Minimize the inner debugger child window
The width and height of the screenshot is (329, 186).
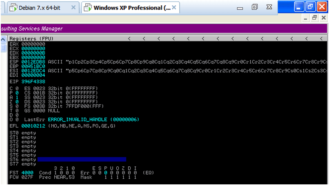[x=305, y=18]
